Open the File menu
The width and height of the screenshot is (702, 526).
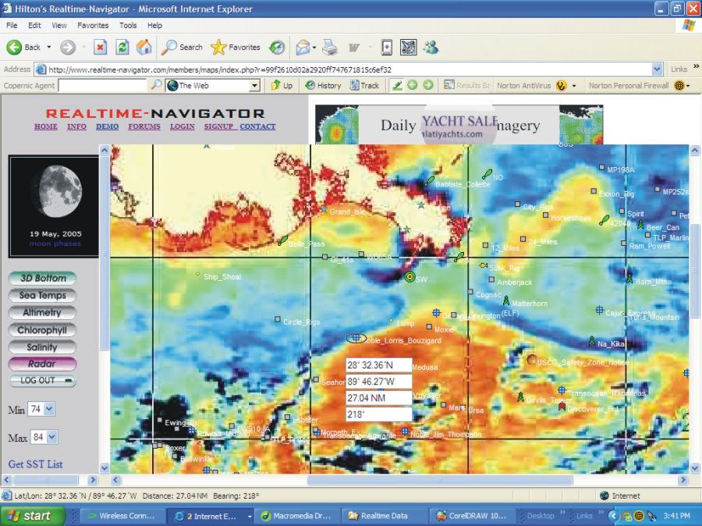12,26
